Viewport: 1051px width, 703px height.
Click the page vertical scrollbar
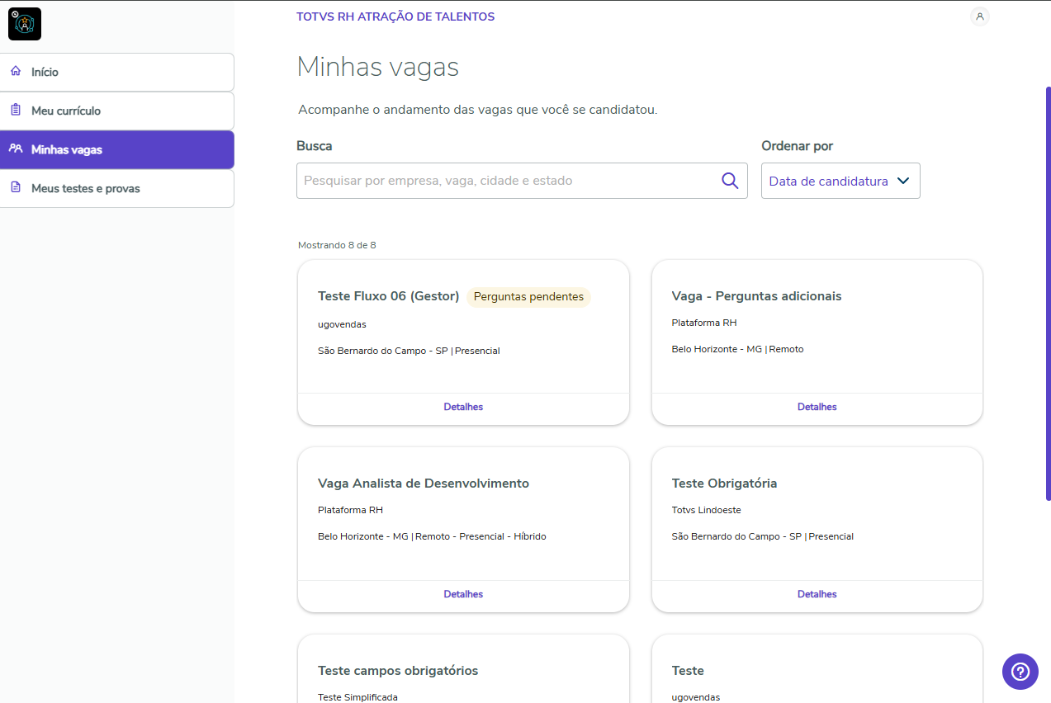tap(1048, 293)
